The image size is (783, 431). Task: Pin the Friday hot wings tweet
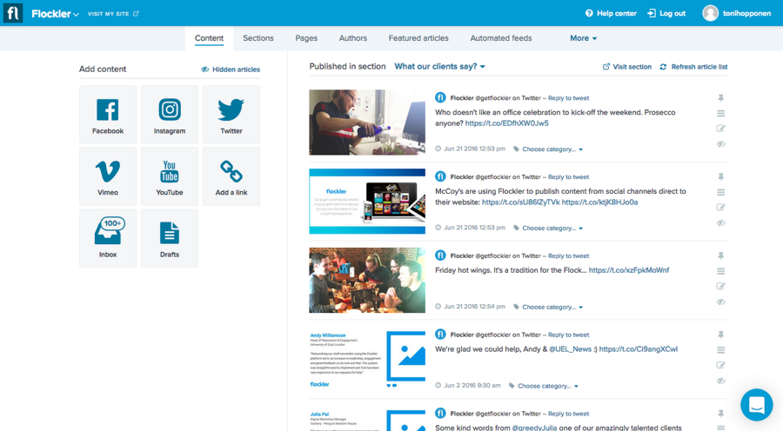tap(720, 255)
